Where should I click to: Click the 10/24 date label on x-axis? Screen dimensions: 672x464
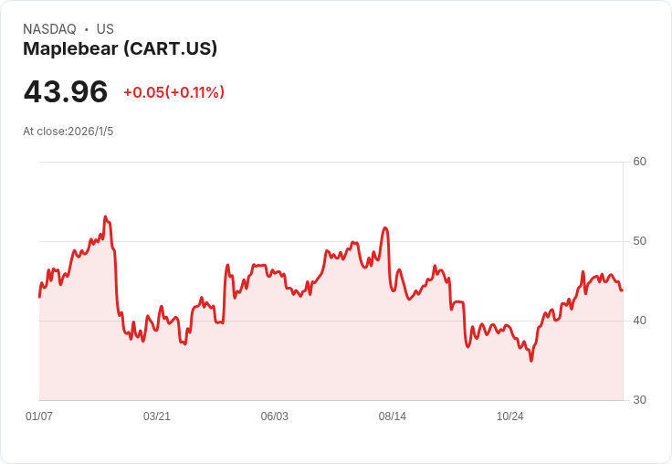click(x=510, y=417)
